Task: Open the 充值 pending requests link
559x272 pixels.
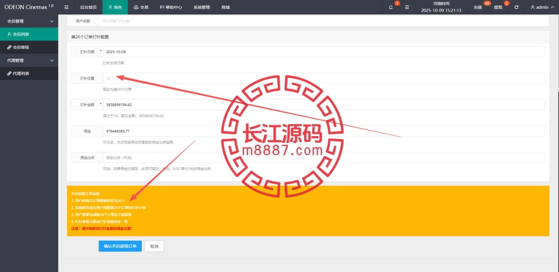Action: (x=478, y=7)
